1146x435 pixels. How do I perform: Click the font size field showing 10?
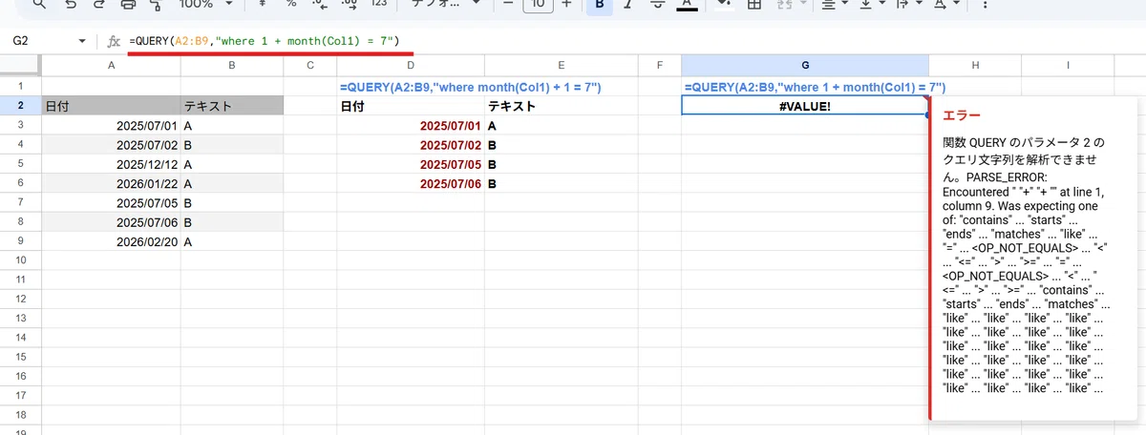click(x=538, y=4)
